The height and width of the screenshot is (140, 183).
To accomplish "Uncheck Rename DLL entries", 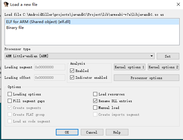I will [x=95, y=101].
